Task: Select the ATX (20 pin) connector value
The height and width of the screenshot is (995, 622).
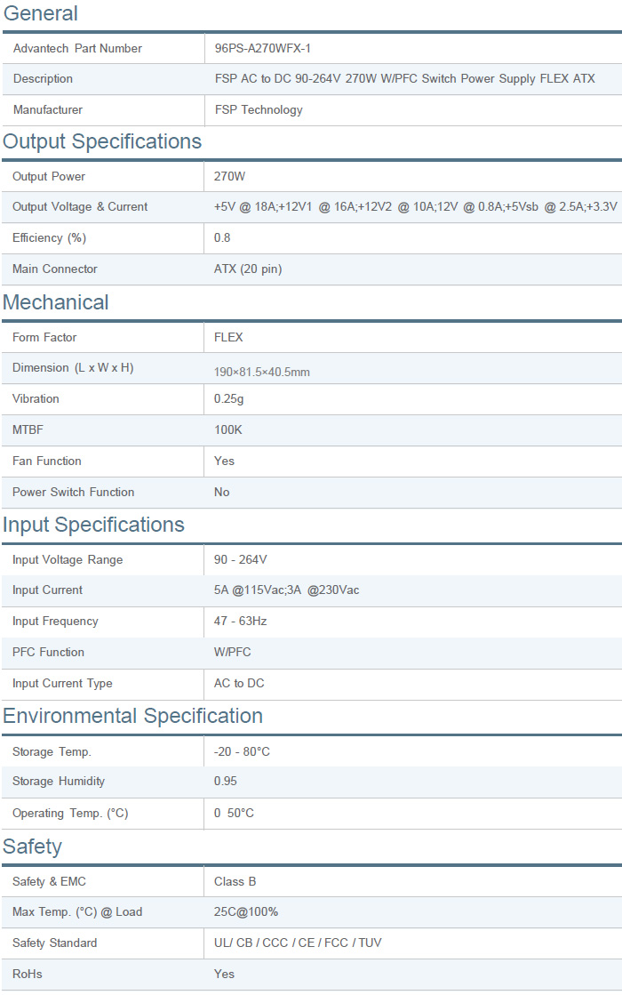Action: tap(248, 269)
